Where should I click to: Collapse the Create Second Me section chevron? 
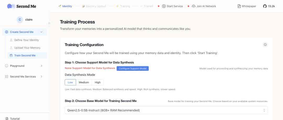(41, 32)
